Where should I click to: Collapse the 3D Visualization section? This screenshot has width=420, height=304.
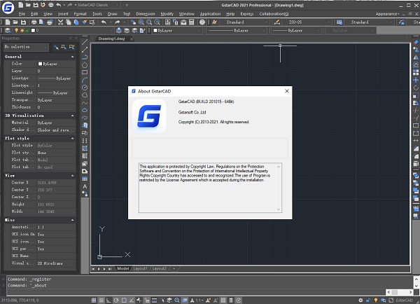point(72,114)
